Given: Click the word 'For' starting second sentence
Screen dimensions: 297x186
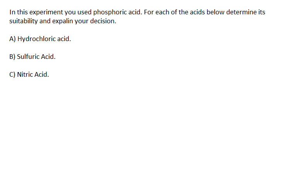Looking at the screenshot, I should point(149,12).
